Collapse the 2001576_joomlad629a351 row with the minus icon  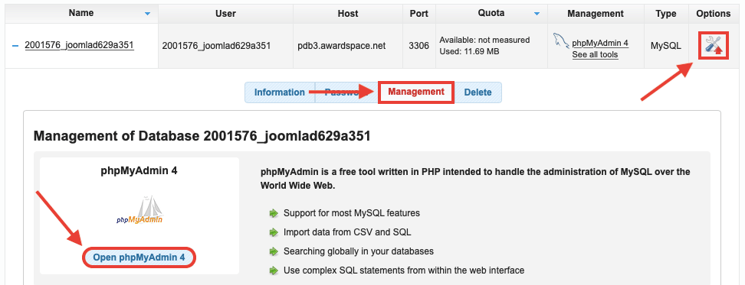(x=15, y=46)
